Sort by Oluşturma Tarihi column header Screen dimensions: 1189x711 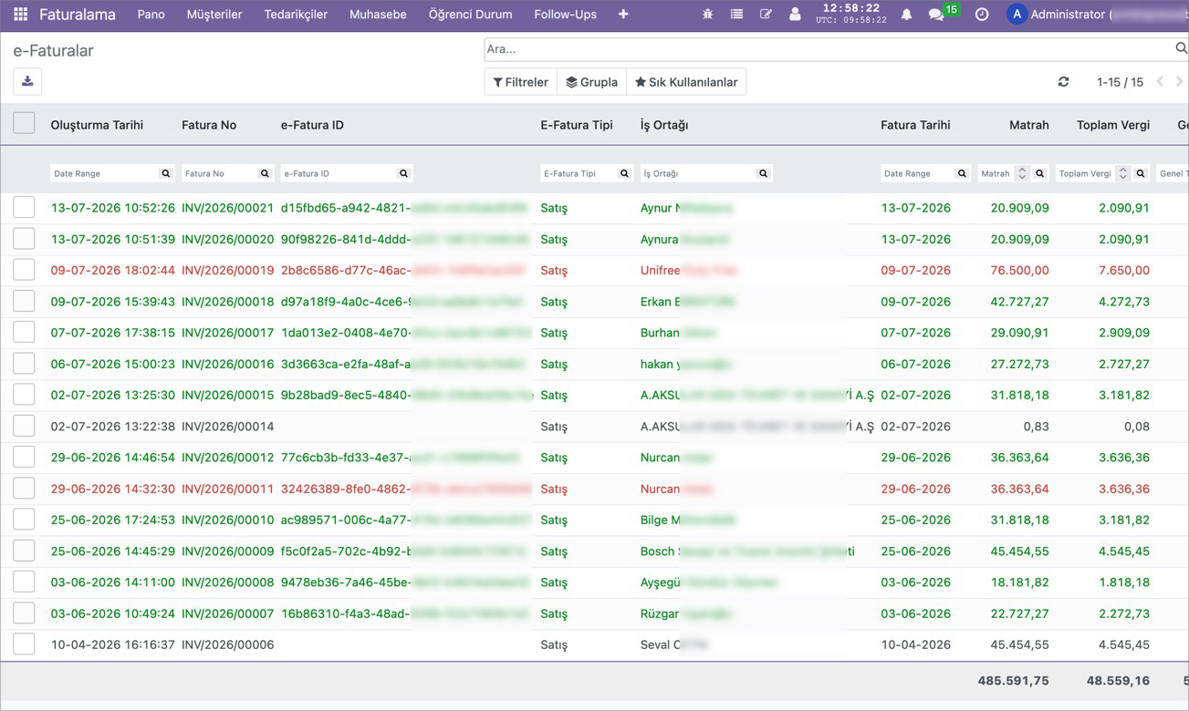97,125
